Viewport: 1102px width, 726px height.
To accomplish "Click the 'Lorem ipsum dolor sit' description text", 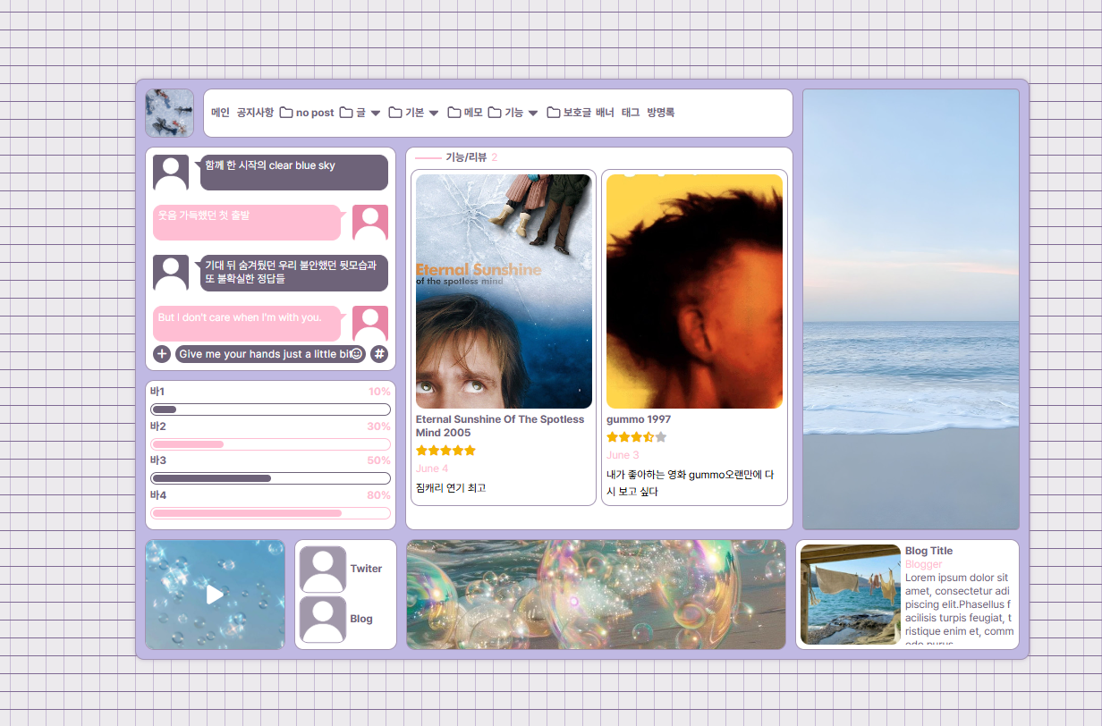I will point(958,608).
